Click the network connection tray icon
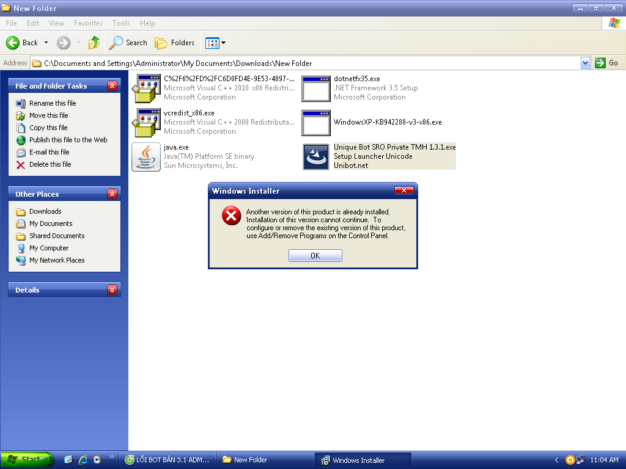626x469 pixels. click(x=581, y=460)
